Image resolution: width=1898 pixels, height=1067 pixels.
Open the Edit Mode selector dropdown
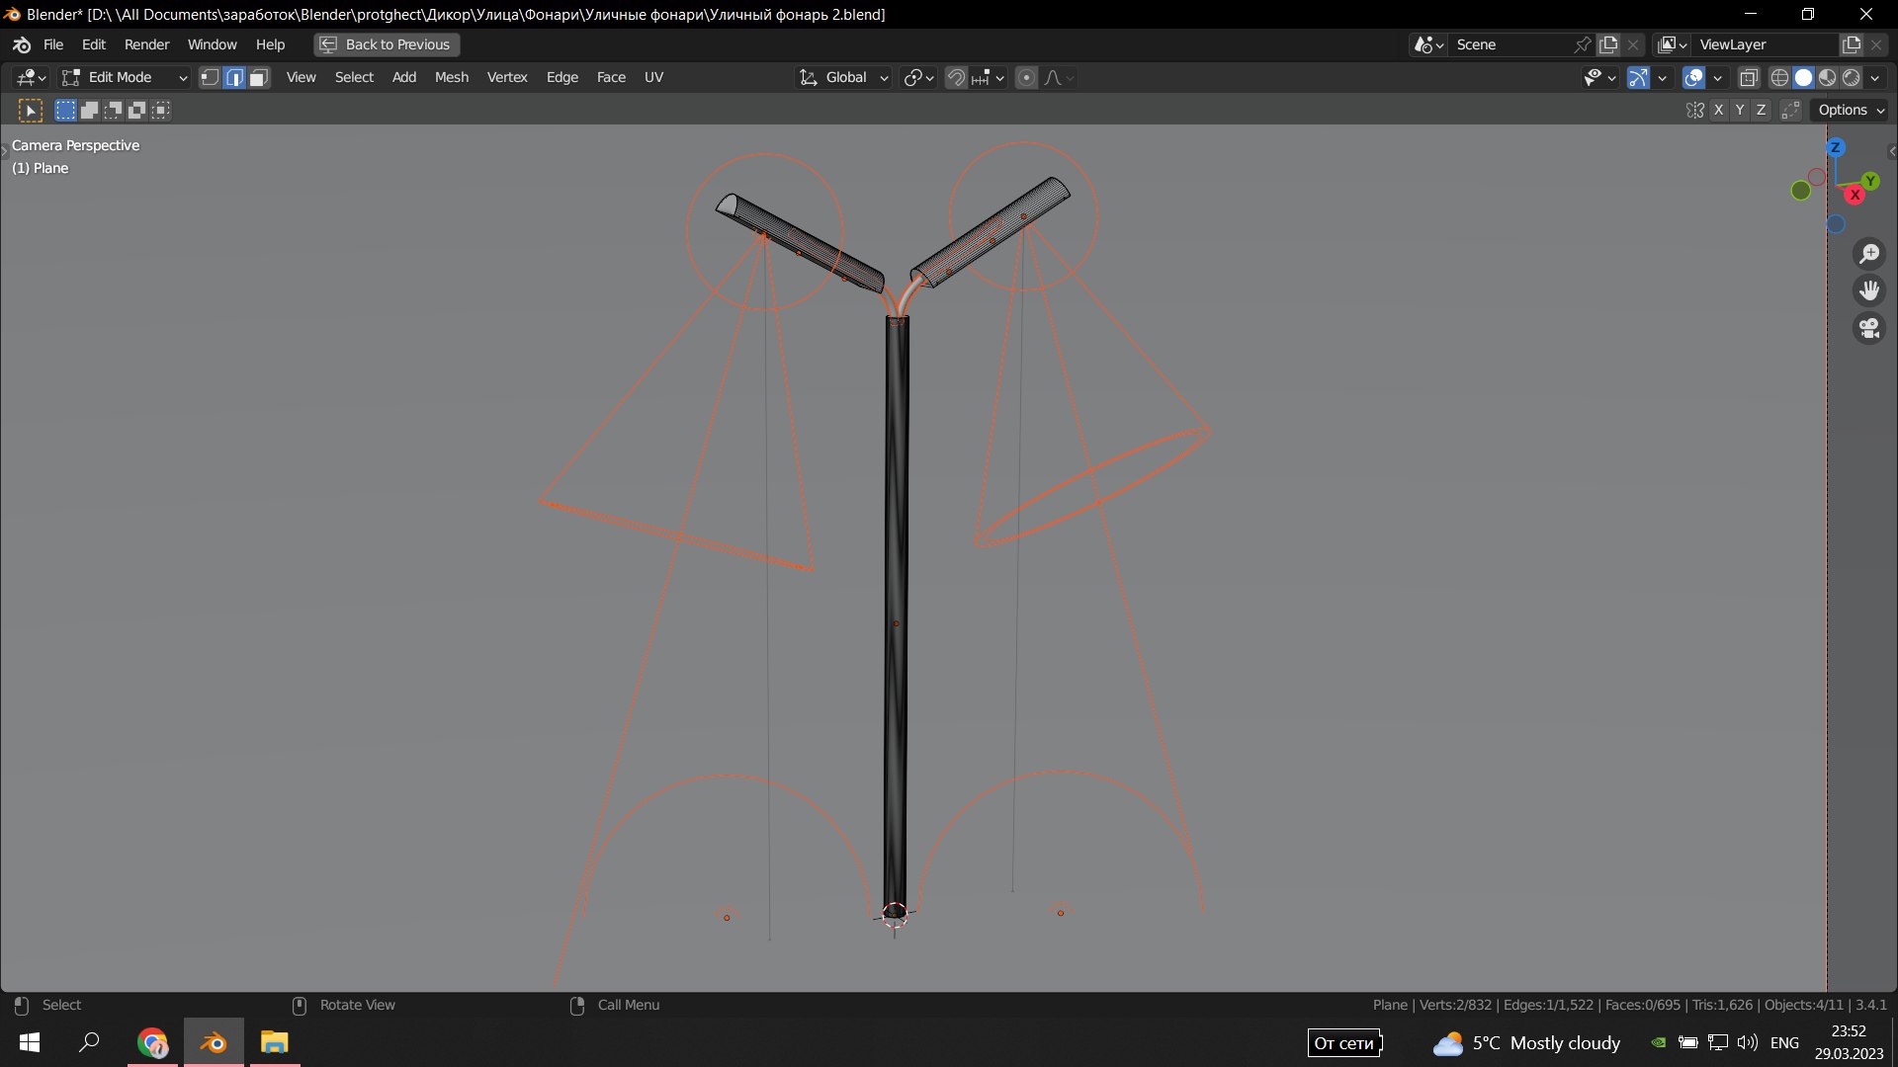(124, 77)
